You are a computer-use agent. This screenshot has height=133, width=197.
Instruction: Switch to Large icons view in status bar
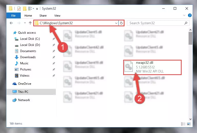click(189, 124)
